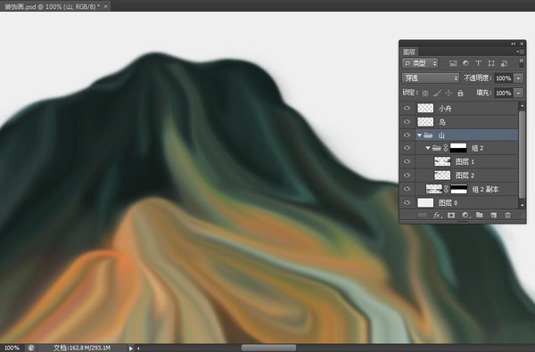Click the 填充 100% input field
This screenshot has width=535, height=352.
pyautogui.click(x=504, y=93)
